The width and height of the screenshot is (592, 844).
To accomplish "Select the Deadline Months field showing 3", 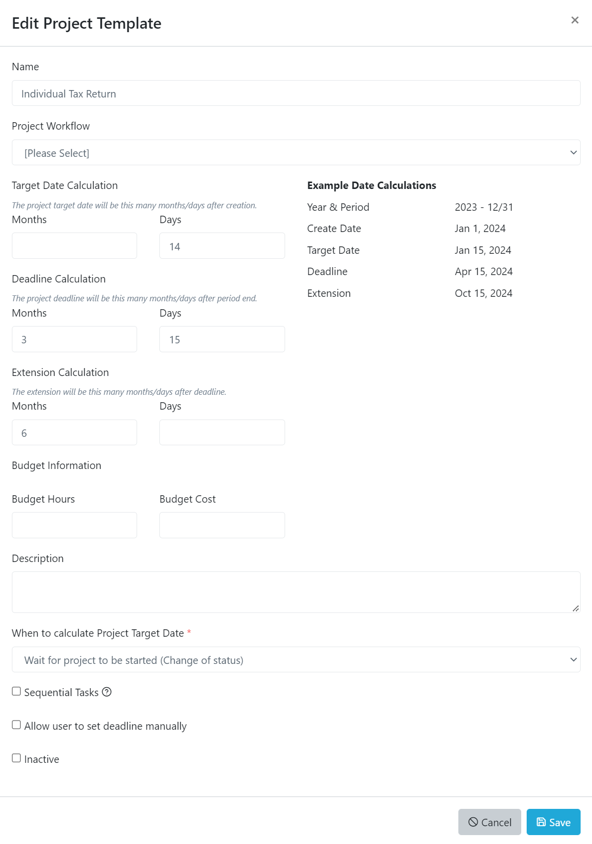I will 74,339.
